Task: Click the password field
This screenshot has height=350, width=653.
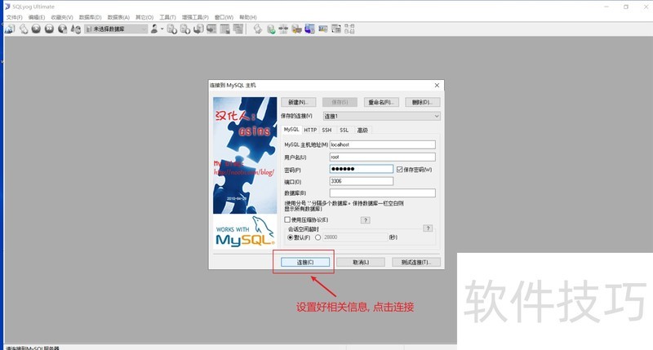Action: coord(361,169)
